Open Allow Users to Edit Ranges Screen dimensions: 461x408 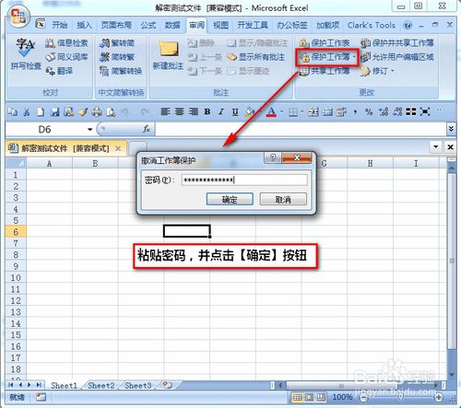pos(397,57)
